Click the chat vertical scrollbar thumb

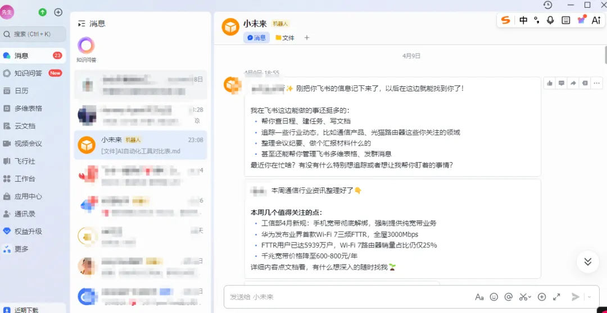605,55
